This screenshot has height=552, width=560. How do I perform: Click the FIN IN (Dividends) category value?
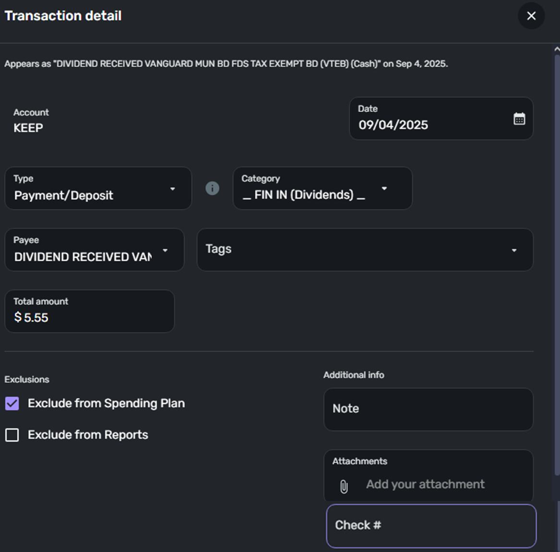[x=304, y=195]
